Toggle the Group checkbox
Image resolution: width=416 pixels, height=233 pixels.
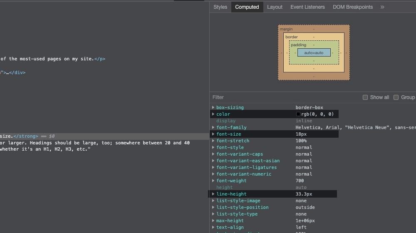(x=396, y=97)
